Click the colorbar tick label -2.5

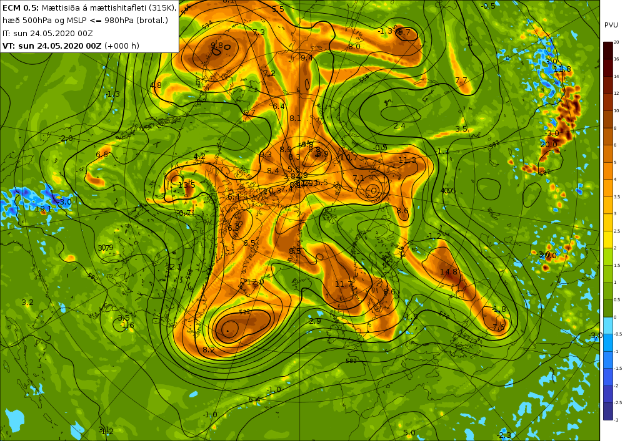tap(618, 403)
